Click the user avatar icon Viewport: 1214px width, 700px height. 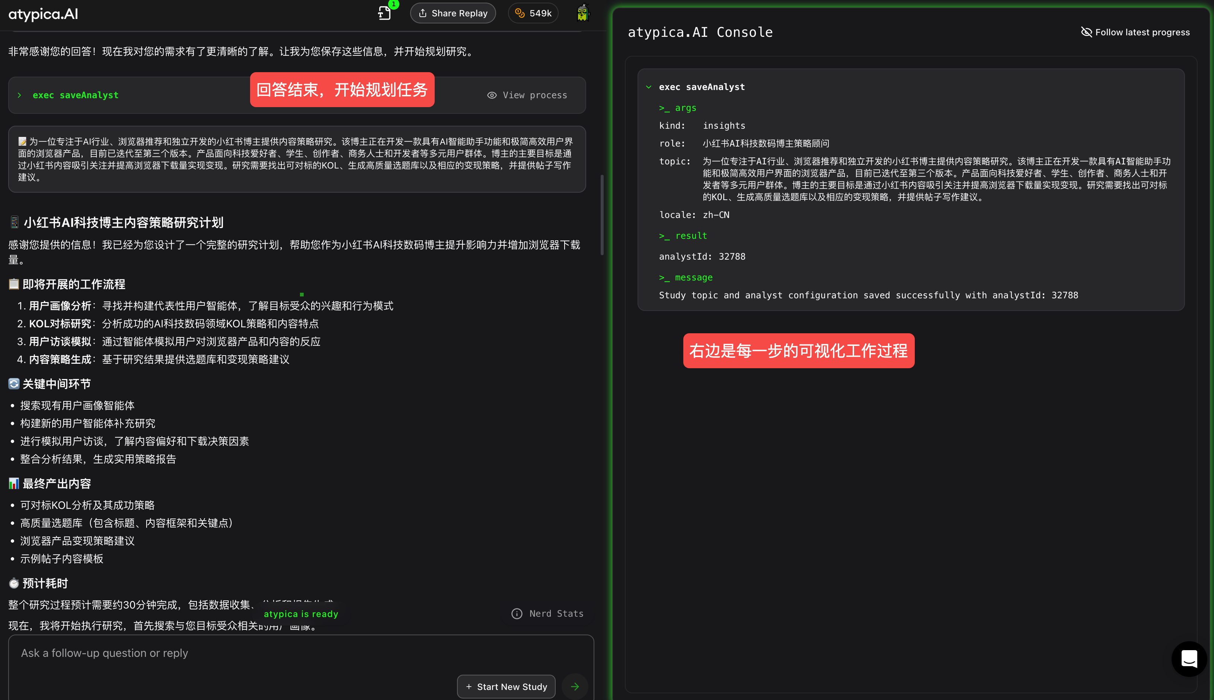(x=582, y=13)
